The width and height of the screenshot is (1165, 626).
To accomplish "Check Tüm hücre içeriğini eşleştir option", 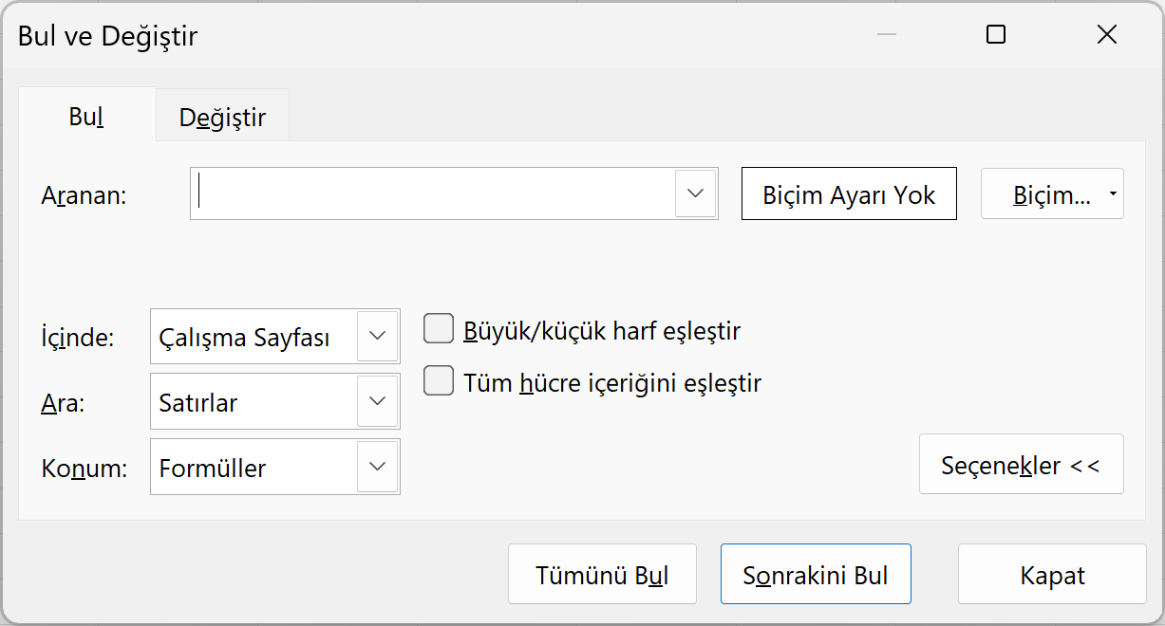I will click(x=438, y=381).
